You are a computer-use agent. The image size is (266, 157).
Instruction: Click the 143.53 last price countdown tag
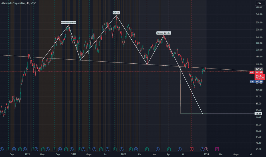[x=260, y=77]
